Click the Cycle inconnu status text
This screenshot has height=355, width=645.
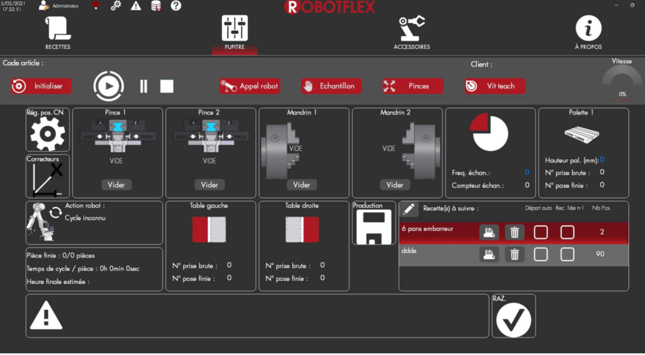click(85, 218)
